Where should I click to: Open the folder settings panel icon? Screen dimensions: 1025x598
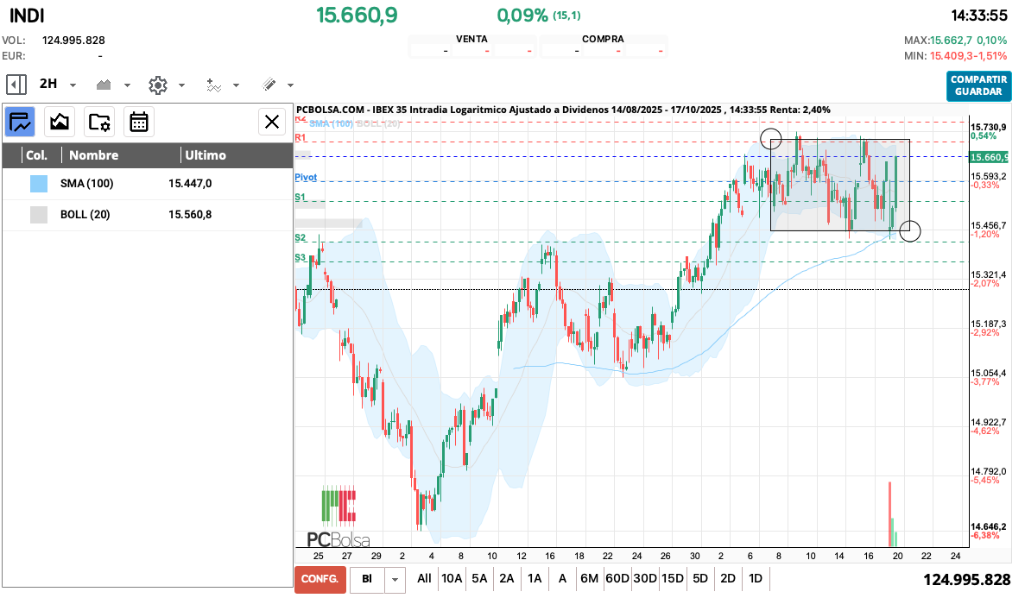point(99,122)
